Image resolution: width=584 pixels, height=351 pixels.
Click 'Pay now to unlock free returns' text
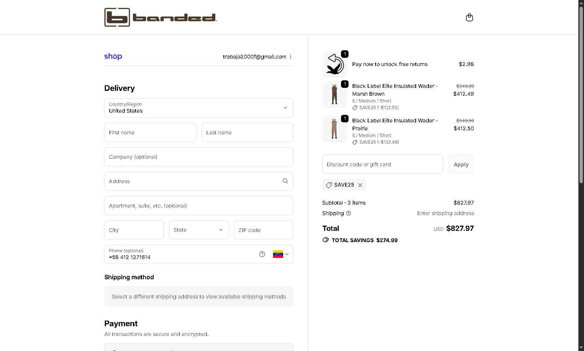390,64
